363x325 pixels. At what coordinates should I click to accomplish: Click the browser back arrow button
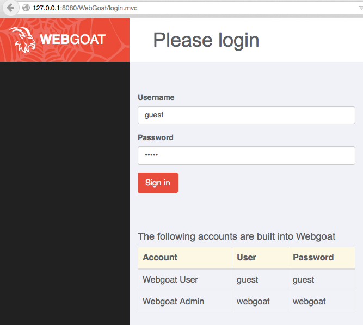[10, 8]
